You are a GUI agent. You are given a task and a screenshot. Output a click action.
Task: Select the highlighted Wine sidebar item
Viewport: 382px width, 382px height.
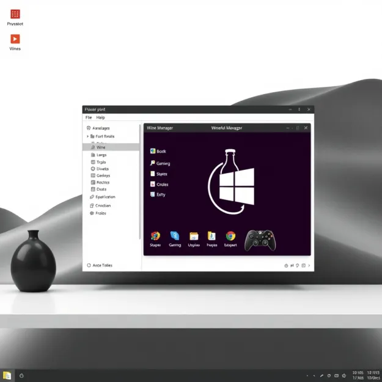(x=111, y=147)
